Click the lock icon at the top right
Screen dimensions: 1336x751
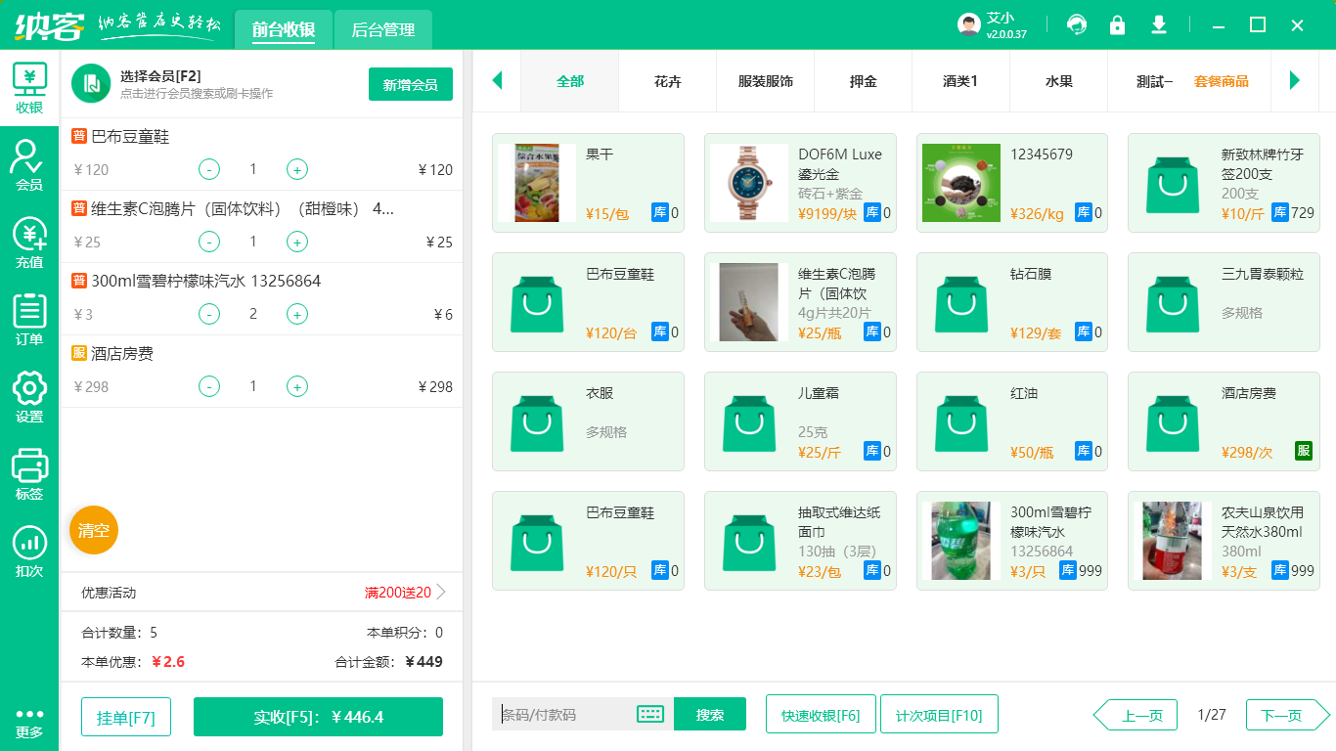(x=1117, y=23)
